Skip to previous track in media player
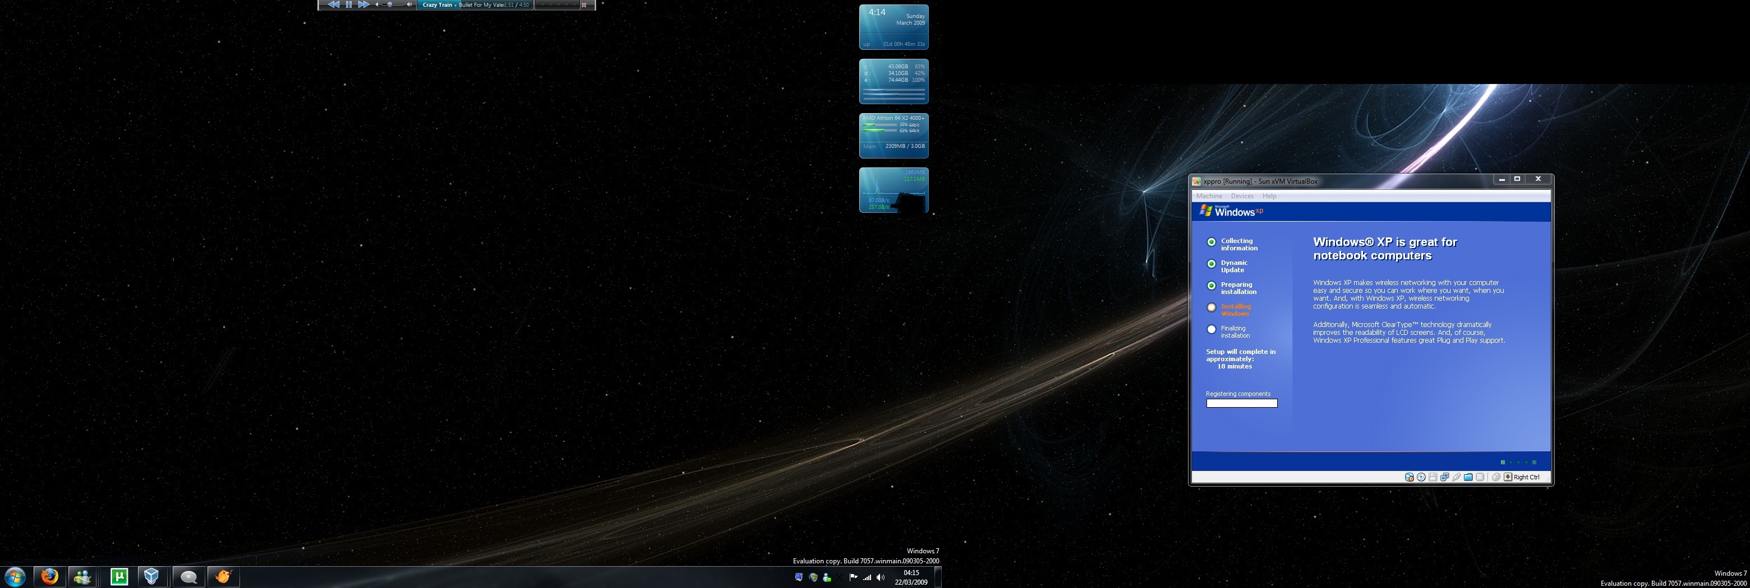1750x588 pixels. (334, 4)
